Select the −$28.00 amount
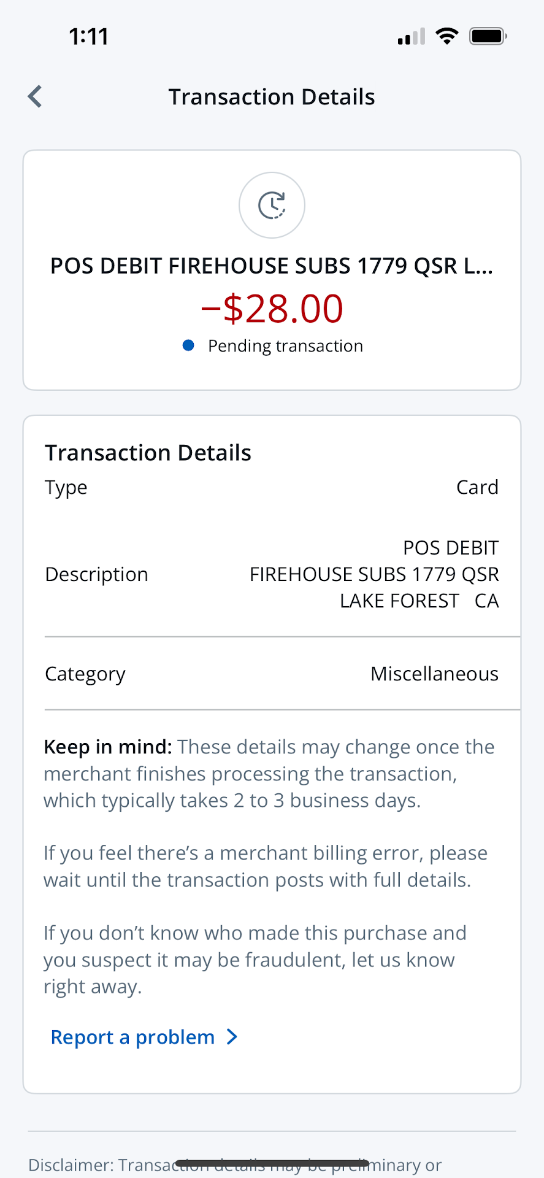The height and width of the screenshot is (1178, 544). point(272,308)
